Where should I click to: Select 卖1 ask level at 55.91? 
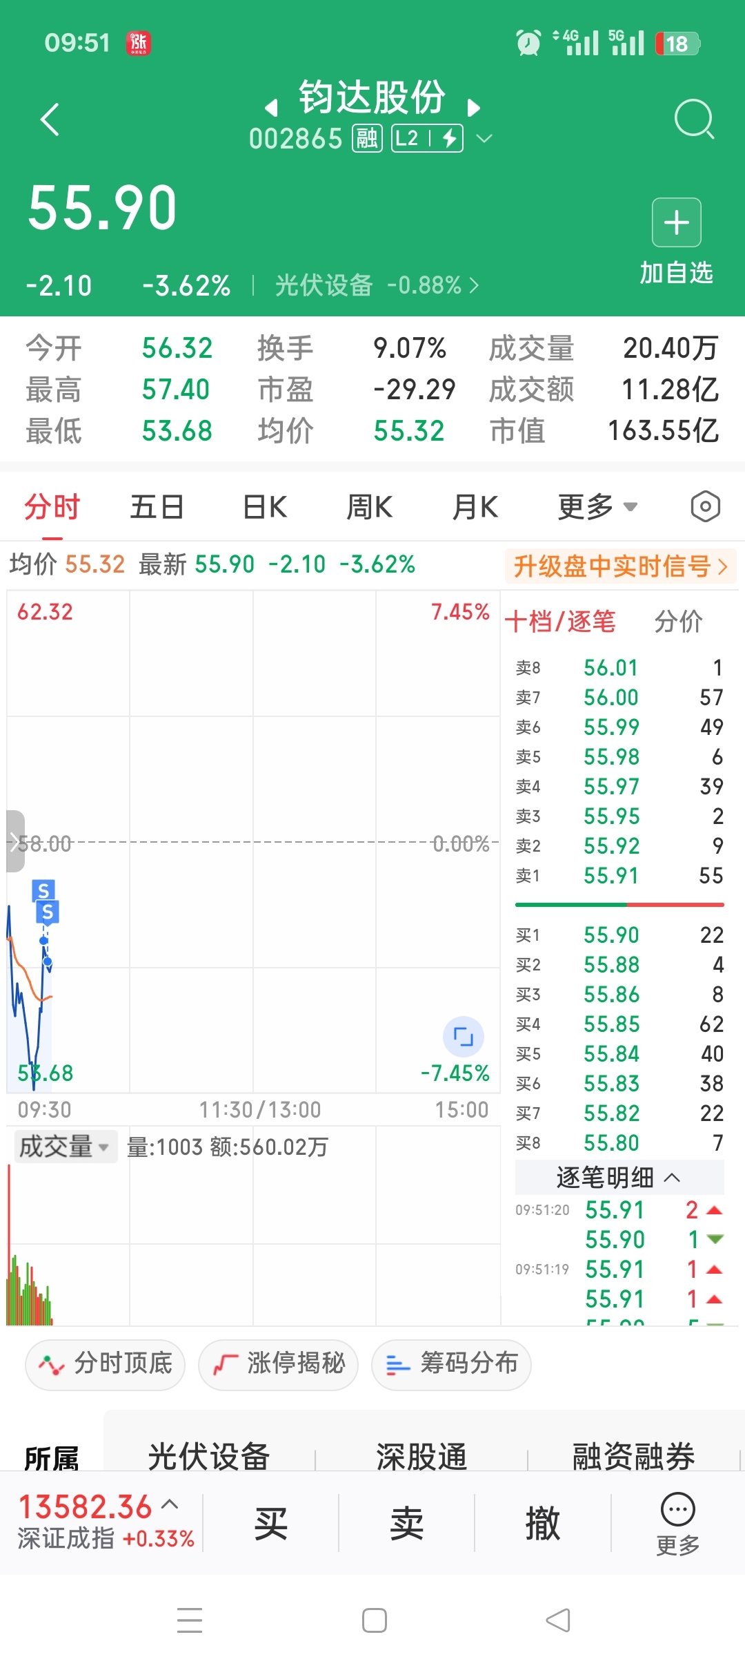619,876
